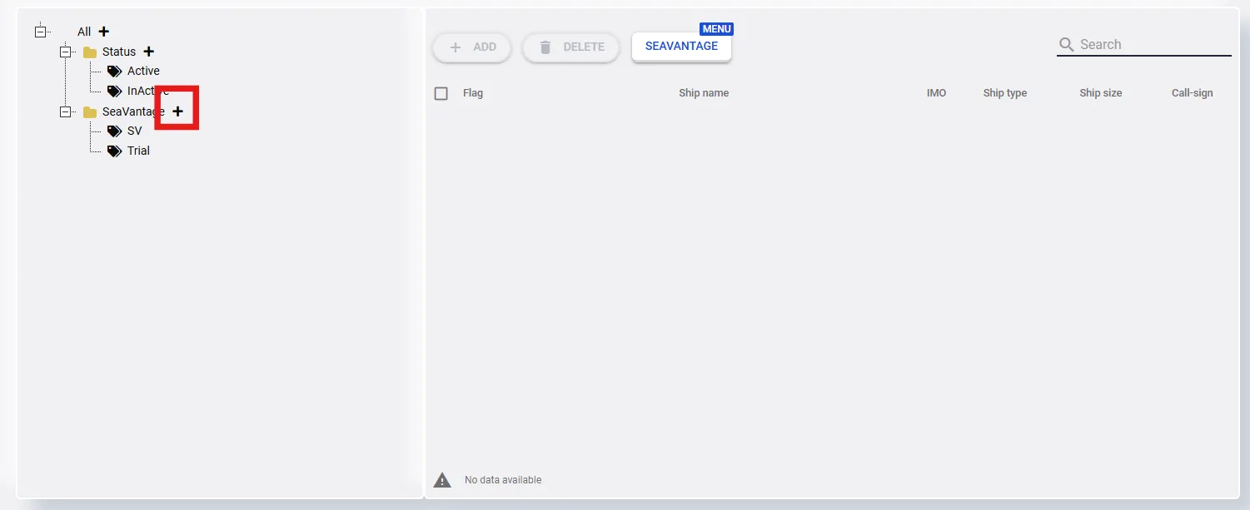1250x510 pixels.
Task: Click the MENU badge above SEAVANTAGE
Action: [x=717, y=29]
